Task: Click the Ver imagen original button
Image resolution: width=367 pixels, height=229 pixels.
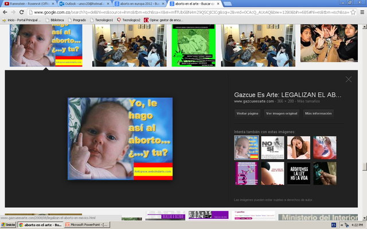Action: click(282, 113)
